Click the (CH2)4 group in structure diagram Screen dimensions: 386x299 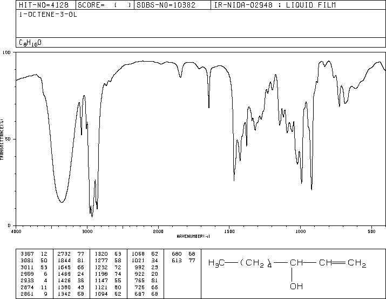pos(256,263)
